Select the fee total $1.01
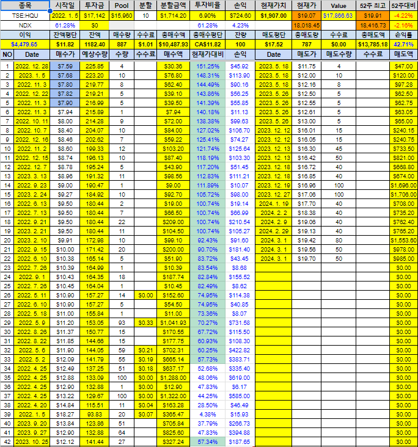This screenshot has height=447, width=418. (145, 44)
